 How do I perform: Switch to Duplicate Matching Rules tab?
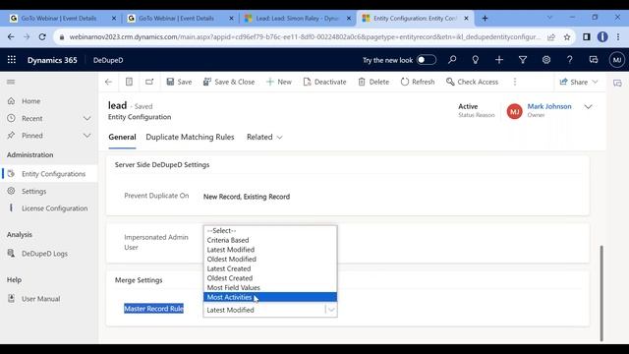[190, 138]
